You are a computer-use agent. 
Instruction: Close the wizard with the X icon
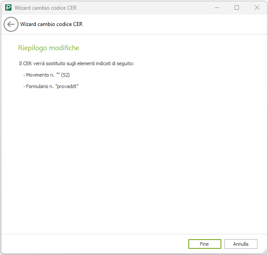(x=257, y=7)
